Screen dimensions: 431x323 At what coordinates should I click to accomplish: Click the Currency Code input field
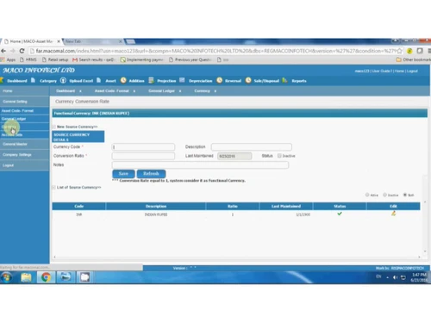pos(143,147)
